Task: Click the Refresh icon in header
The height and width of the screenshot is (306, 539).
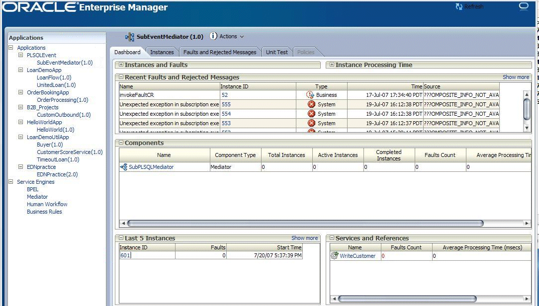Action: point(458,6)
